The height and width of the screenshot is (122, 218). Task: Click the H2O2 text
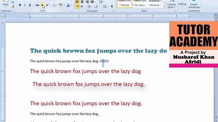(x=104, y=61)
